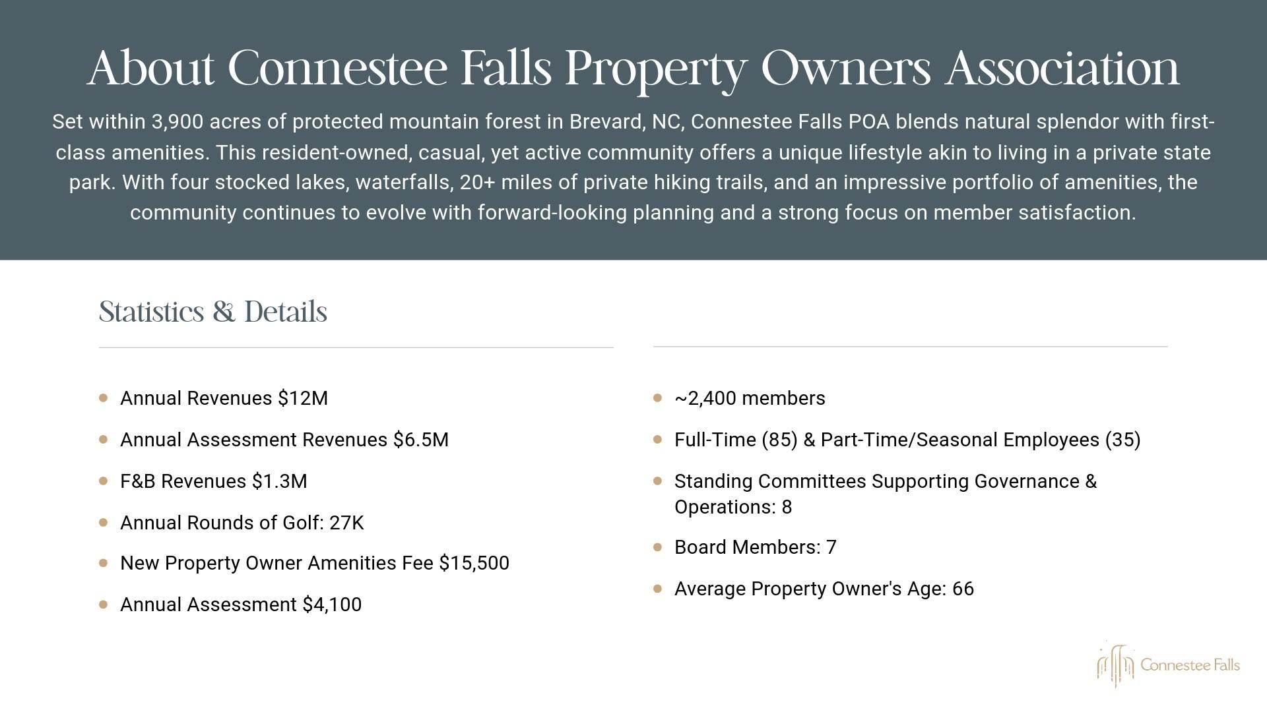Screen dimensions: 1267x712
Task: Click the Average Property Owner's Age: 66 text
Action: [x=824, y=589]
